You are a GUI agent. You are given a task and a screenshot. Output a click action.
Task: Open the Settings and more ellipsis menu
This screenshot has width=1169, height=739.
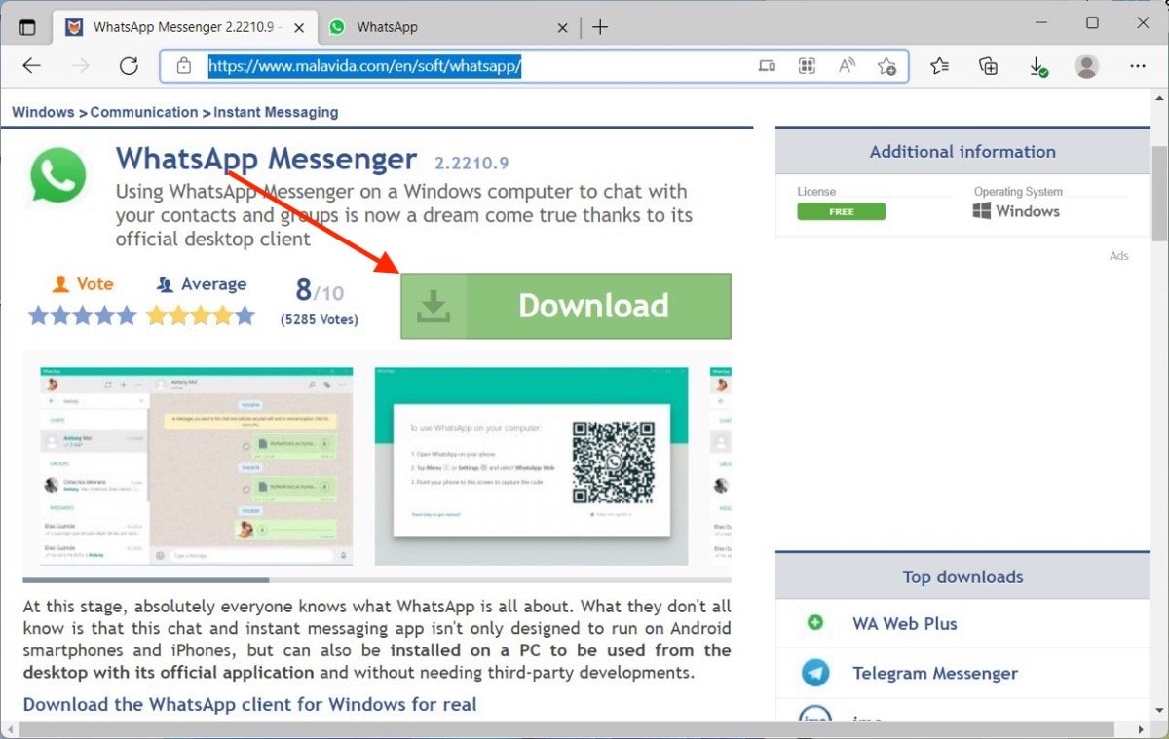1137,66
